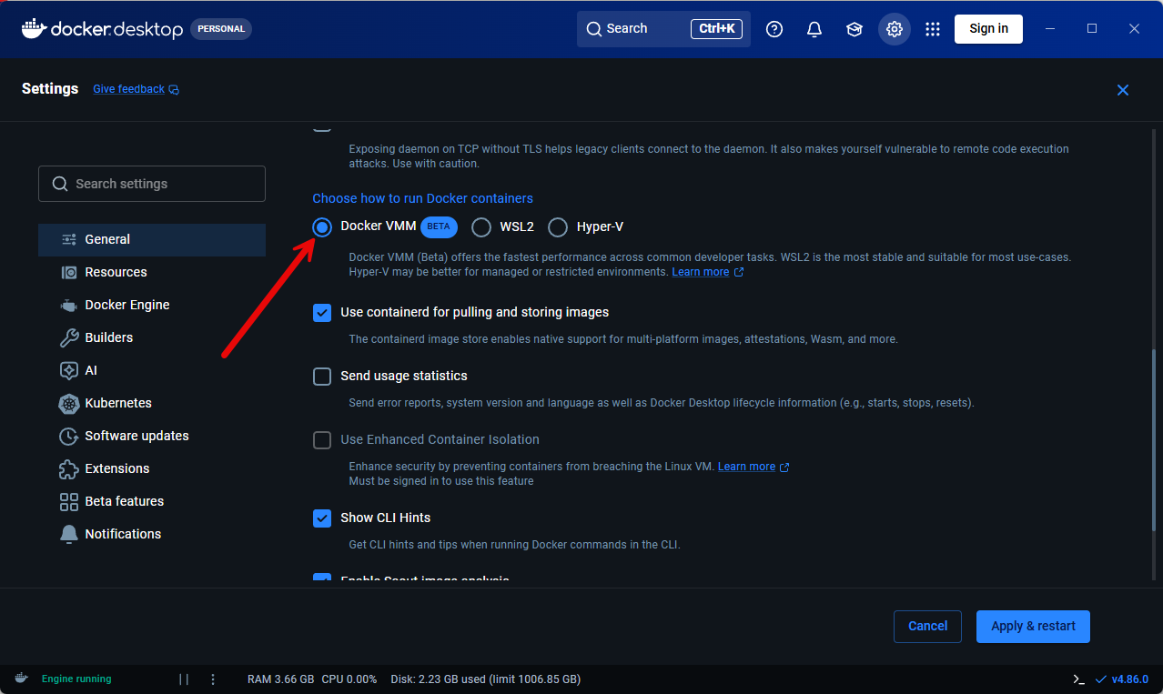The image size is (1163, 694).
Task: Click the top Search box with Ctrl+K
Action: (663, 29)
